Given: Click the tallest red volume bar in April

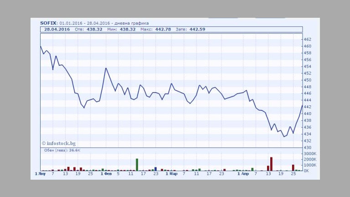Looking at the screenshot, I should pyautogui.click(x=271, y=164).
